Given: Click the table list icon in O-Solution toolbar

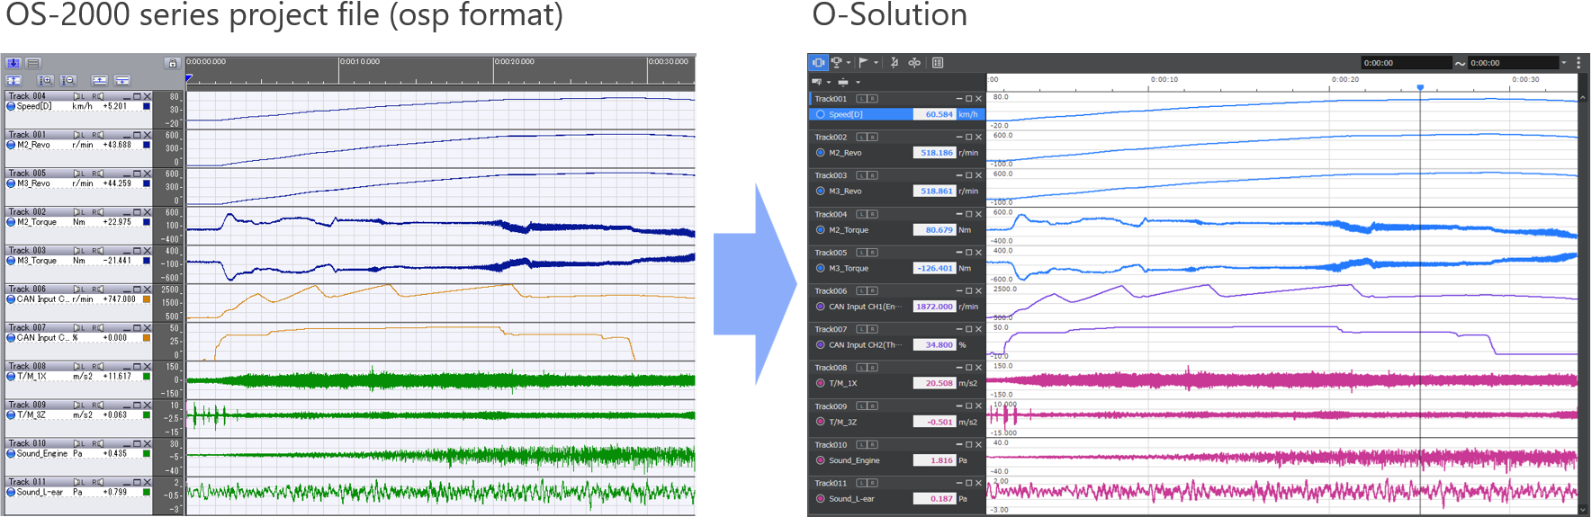Looking at the screenshot, I should [x=938, y=62].
